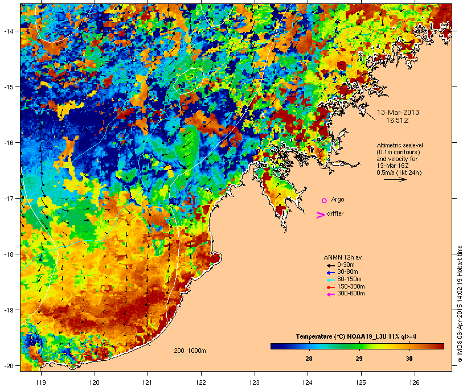Click the drifter legend label

point(335,213)
